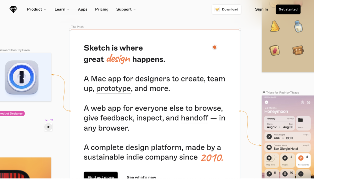
Task: Click the Sign In link
Action: (261, 9)
